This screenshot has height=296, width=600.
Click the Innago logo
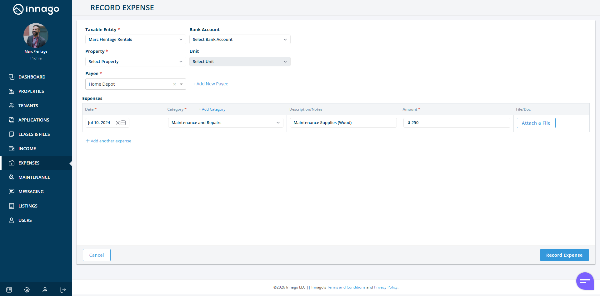(36, 9)
